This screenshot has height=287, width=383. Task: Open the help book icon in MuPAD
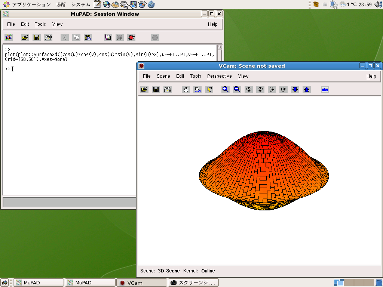click(x=108, y=37)
